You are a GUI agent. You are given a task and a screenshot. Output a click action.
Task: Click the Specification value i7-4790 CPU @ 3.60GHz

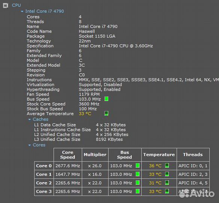tap(116, 46)
